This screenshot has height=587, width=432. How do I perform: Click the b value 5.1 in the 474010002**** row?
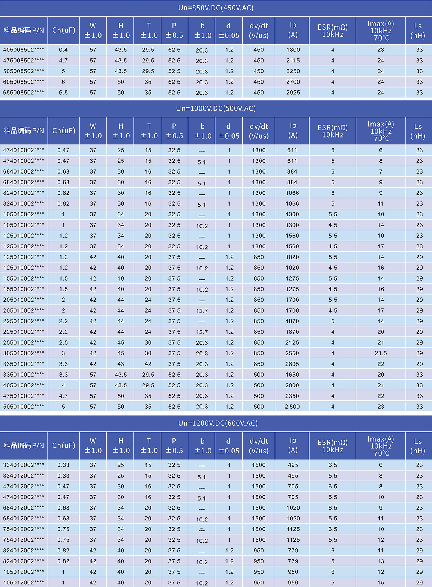[x=202, y=162]
